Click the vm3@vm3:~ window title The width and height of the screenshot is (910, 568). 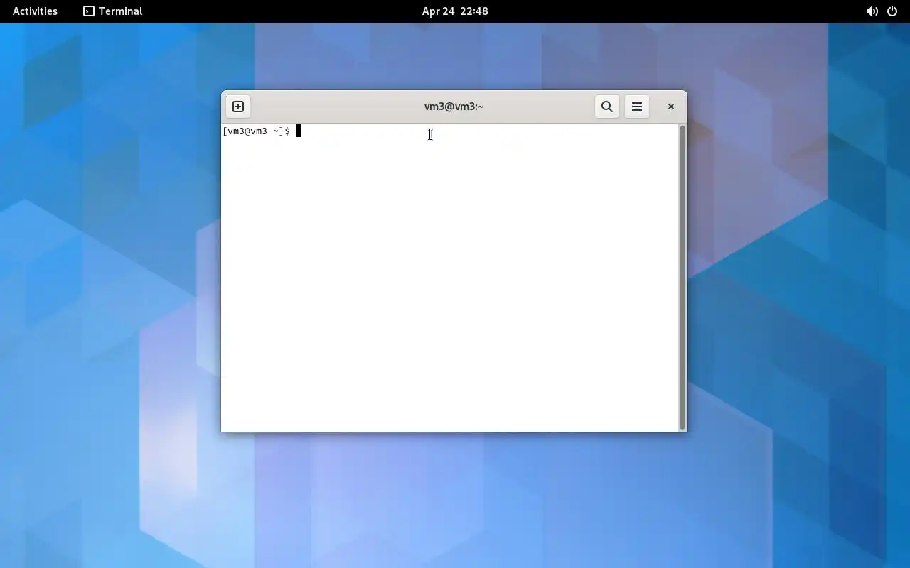tap(454, 106)
